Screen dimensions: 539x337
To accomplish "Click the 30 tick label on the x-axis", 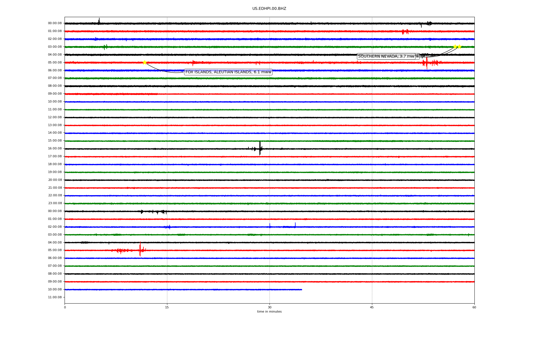I will click(269, 307).
